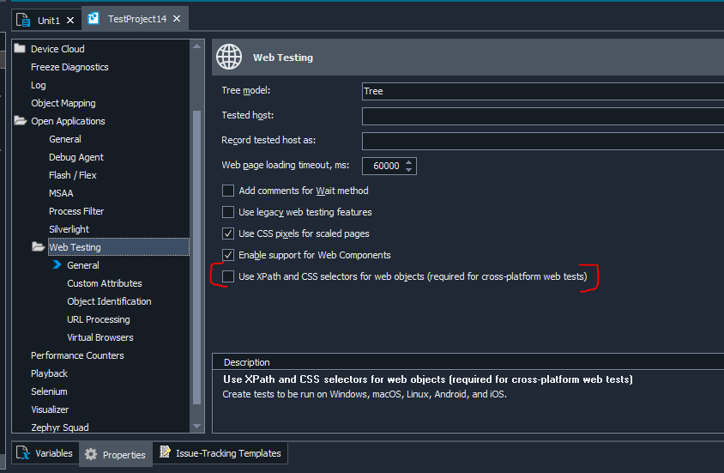Increase the web page loading timeout
This screenshot has height=473, width=724.
408,162
